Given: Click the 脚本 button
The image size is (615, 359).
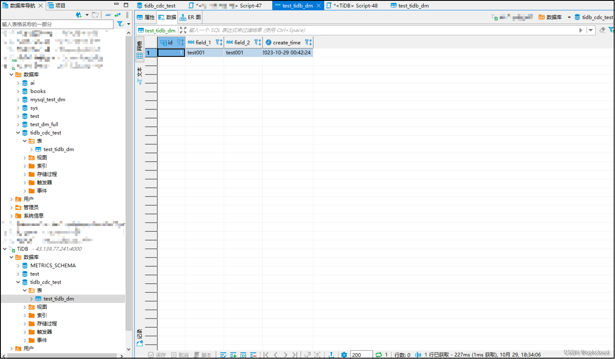Looking at the screenshot, I should tap(203, 355).
